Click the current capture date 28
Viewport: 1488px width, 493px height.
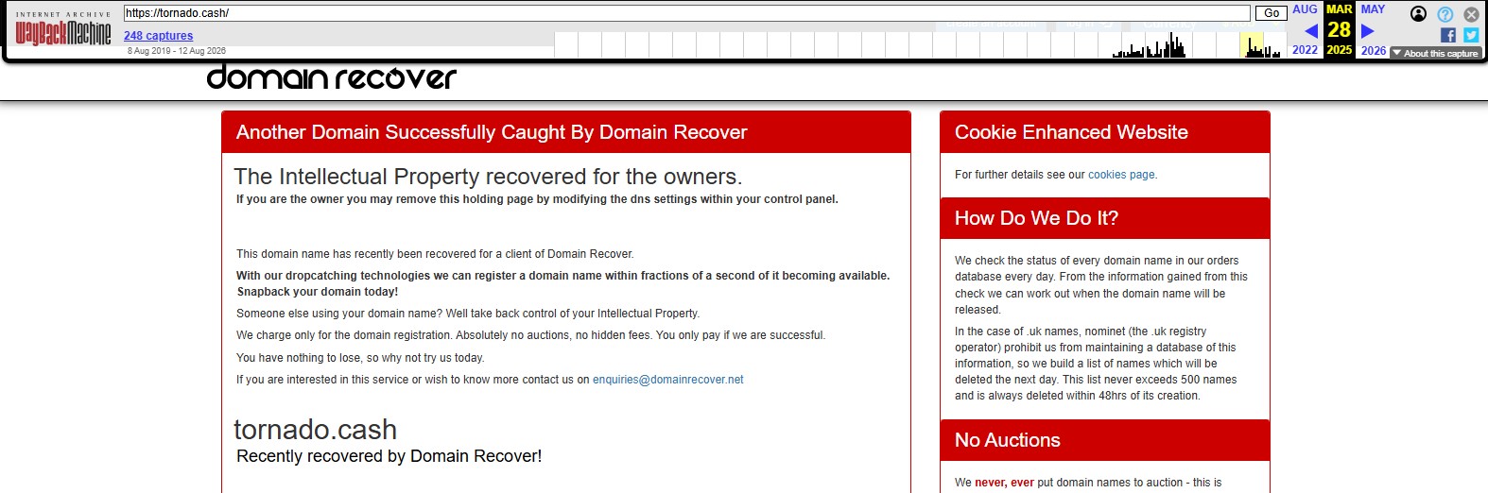pos(1339,30)
